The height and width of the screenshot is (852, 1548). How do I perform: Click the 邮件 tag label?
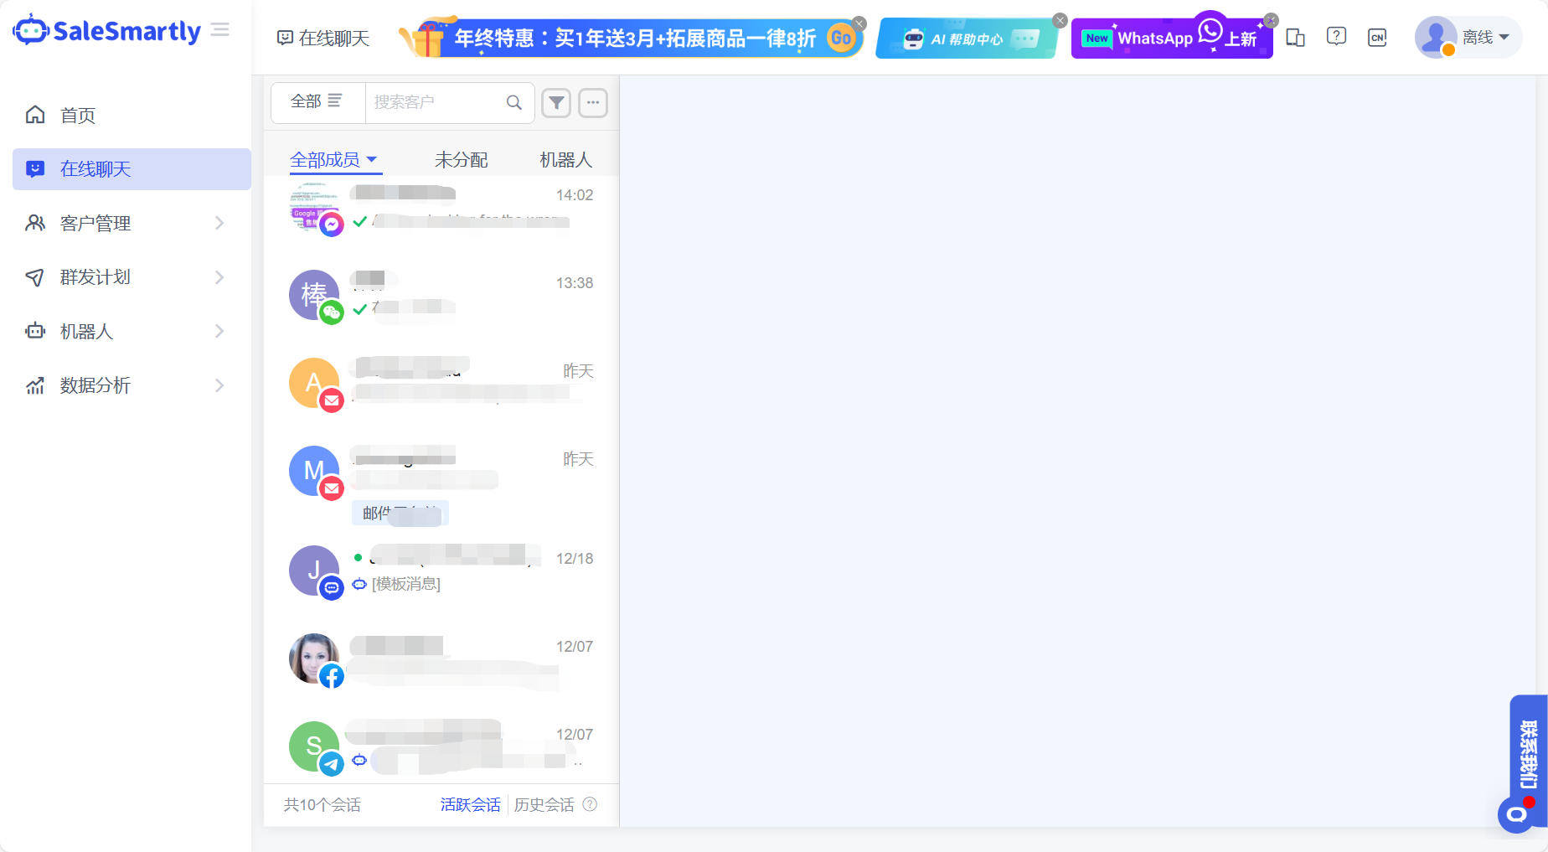(x=400, y=513)
